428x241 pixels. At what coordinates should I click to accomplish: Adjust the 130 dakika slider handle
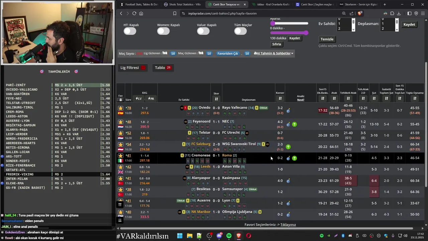(306, 33)
